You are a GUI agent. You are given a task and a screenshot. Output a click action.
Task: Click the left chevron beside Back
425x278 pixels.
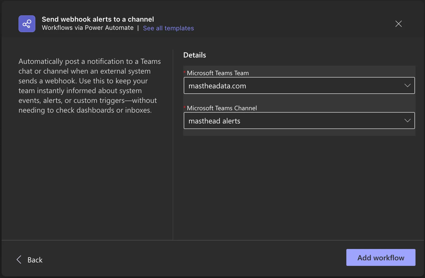(x=19, y=260)
